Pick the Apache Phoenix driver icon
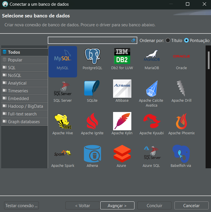This screenshot has width=211, height=212. [x=181, y=121]
